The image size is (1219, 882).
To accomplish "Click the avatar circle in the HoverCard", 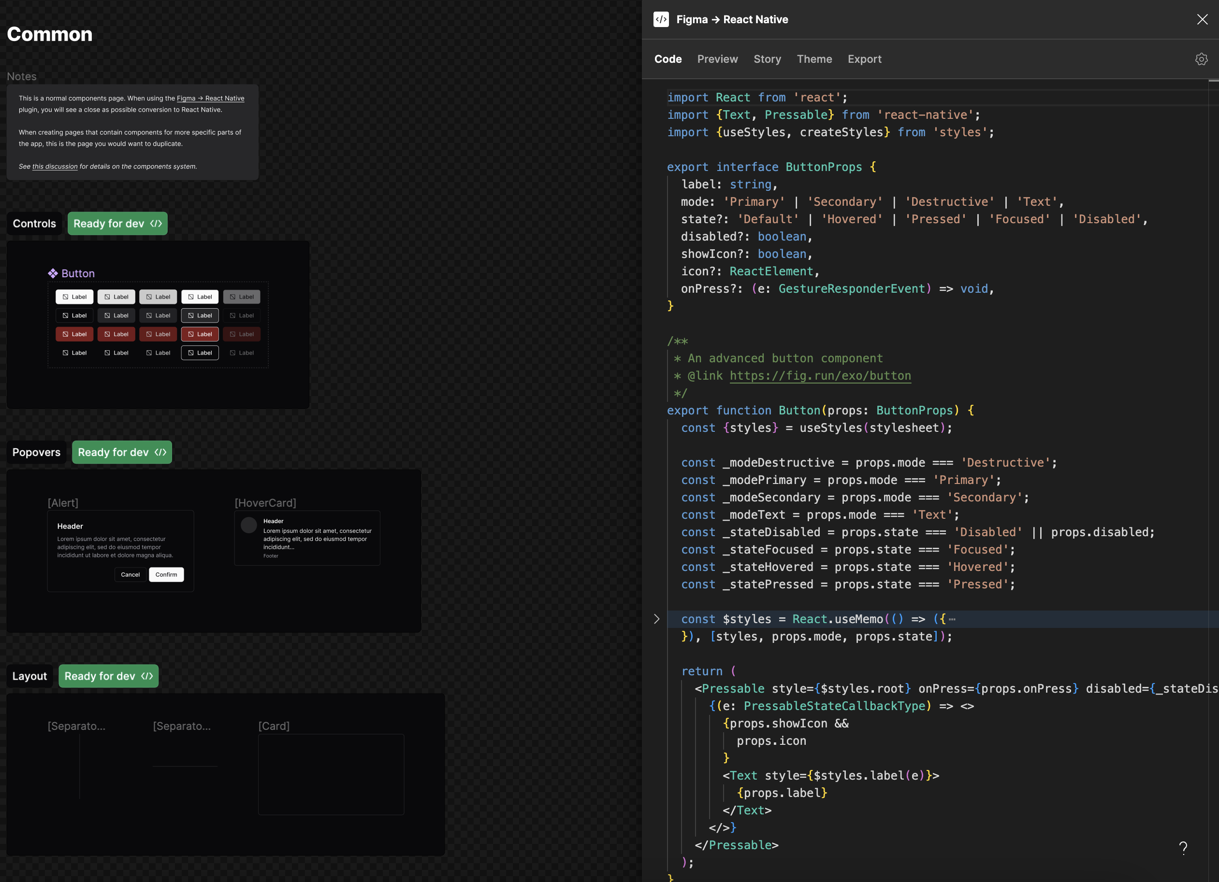I will tap(248, 525).
